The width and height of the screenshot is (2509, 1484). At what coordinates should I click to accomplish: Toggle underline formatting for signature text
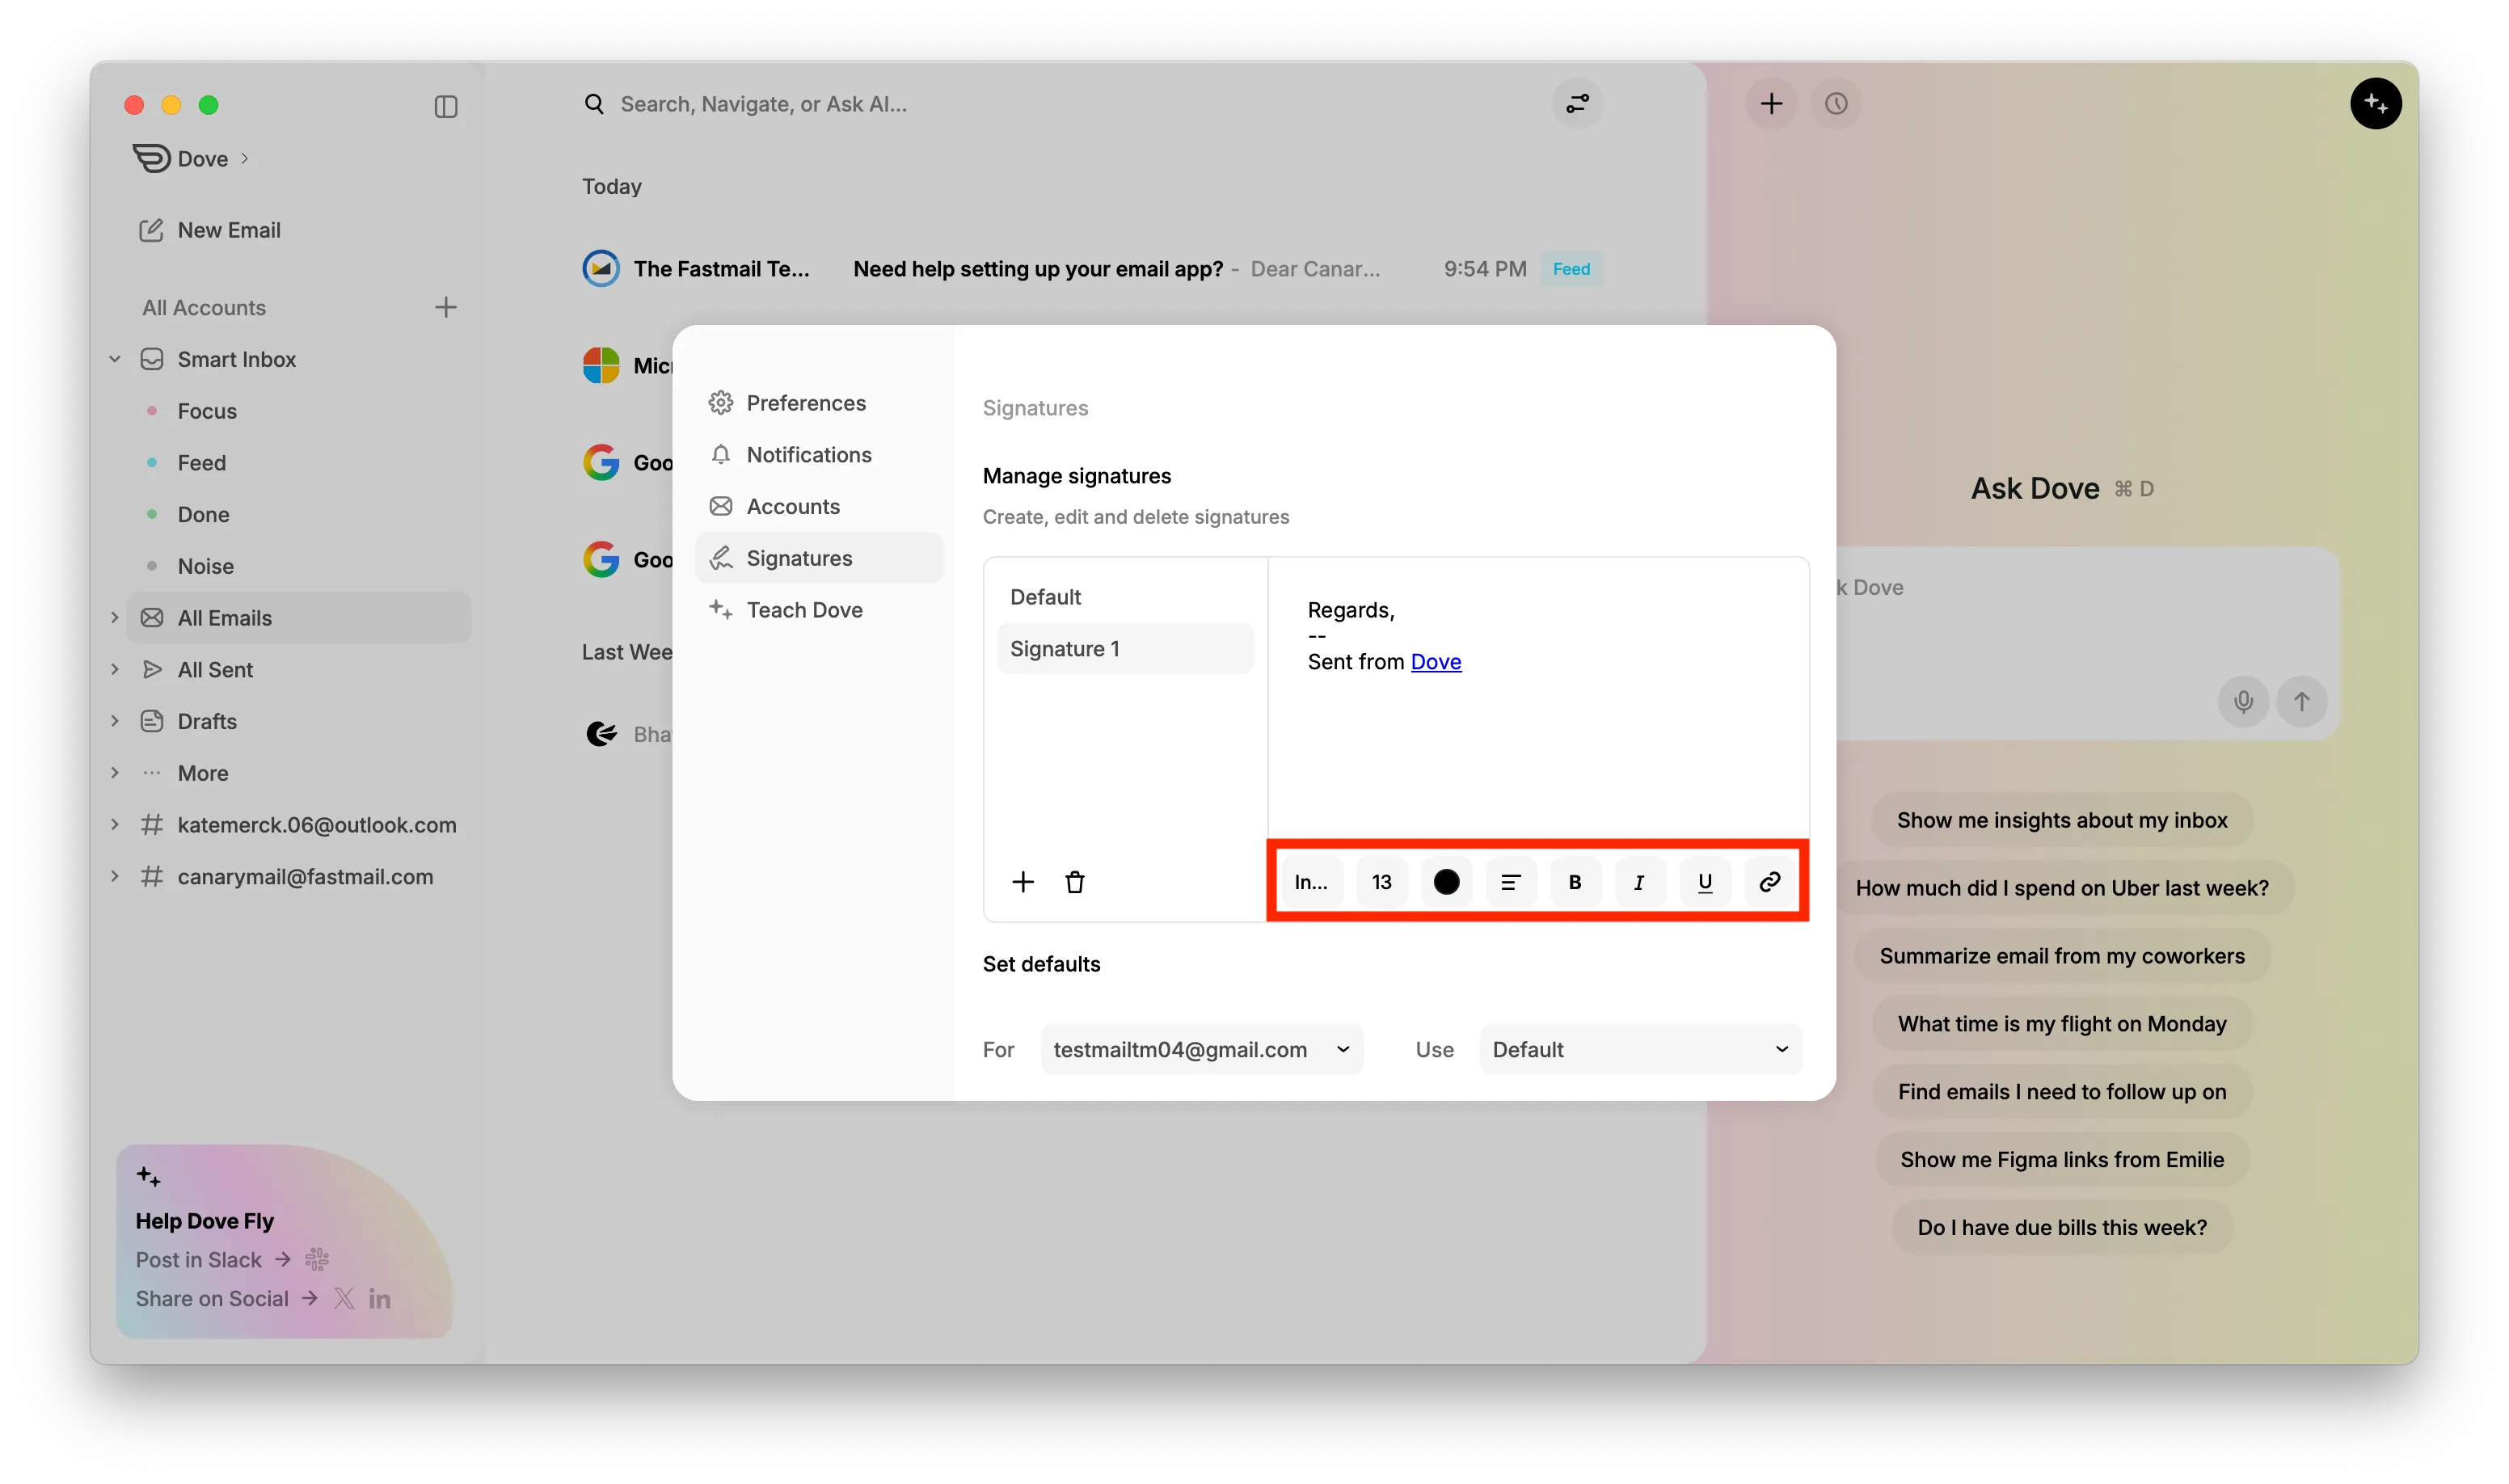(1705, 882)
